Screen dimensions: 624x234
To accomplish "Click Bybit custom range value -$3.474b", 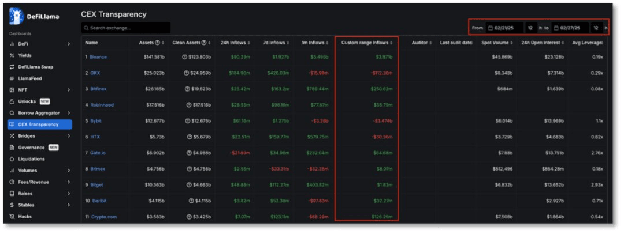I will 382,121.
